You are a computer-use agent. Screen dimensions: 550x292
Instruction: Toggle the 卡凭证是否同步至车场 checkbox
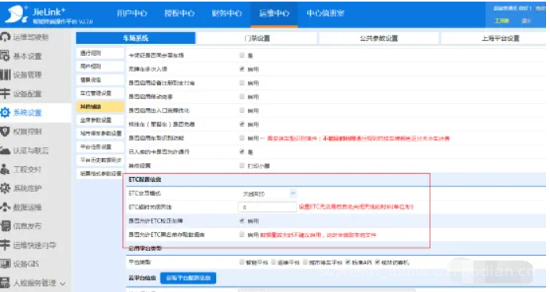(x=241, y=55)
